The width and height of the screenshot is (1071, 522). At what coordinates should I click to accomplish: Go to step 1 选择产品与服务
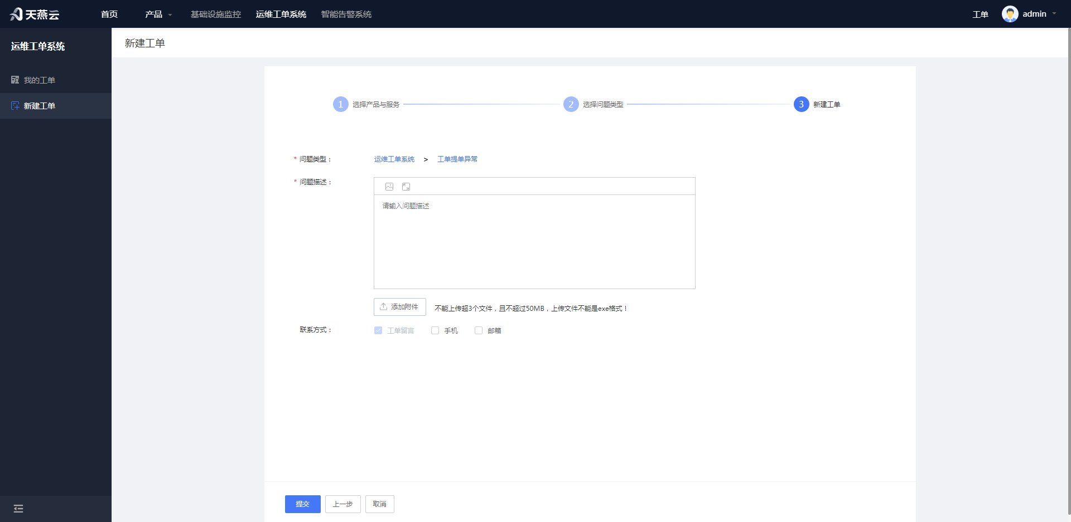(x=366, y=104)
